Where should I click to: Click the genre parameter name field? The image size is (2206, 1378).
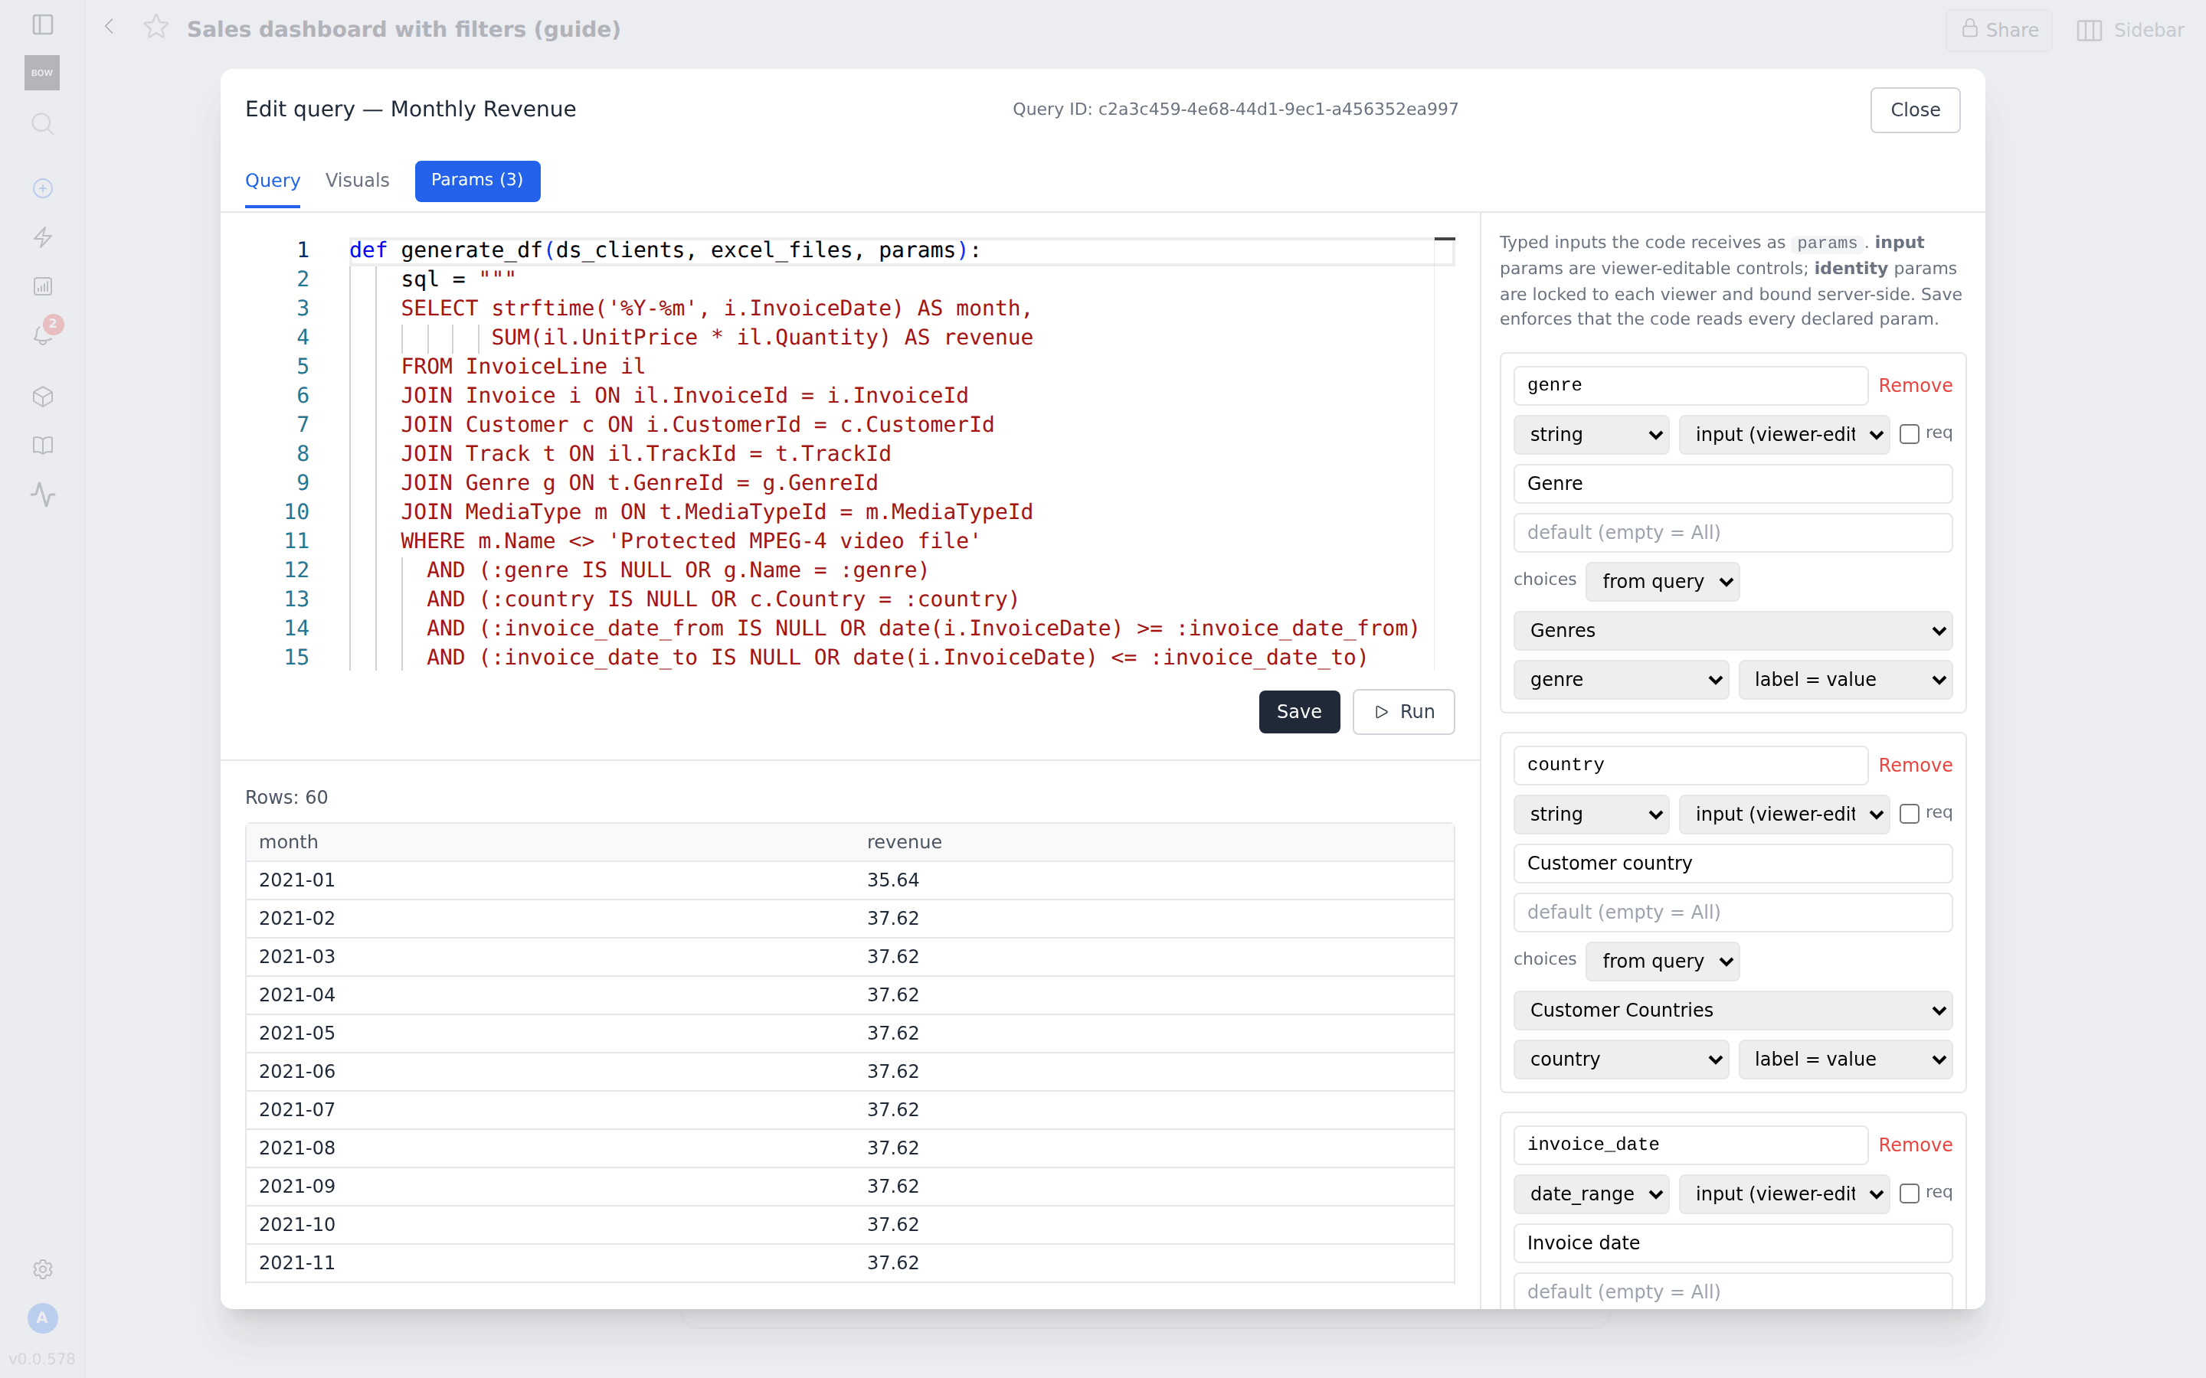click(x=1690, y=386)
